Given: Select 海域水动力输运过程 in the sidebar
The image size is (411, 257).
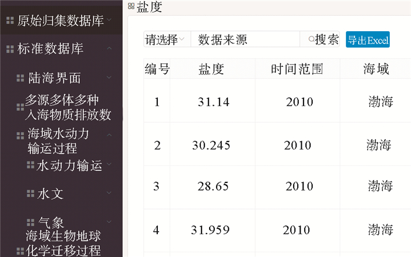Looking at the screenshot, I should [59, 141].
